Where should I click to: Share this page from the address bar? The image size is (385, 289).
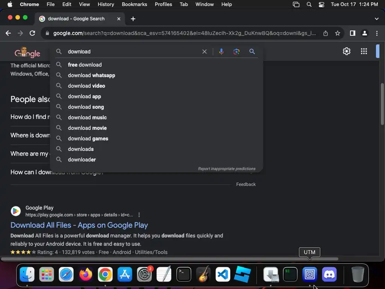(x=326, y=33)
